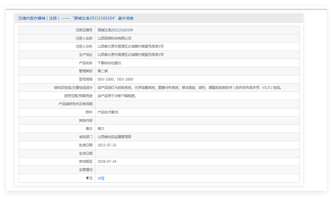Click the 注册人住所 address value
The width and height of the screenshot is (333, 197).
131,47
